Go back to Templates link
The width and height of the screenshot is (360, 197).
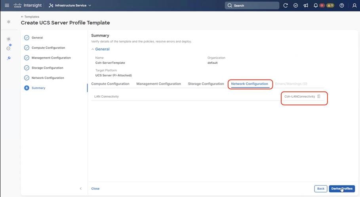[30, 17]
